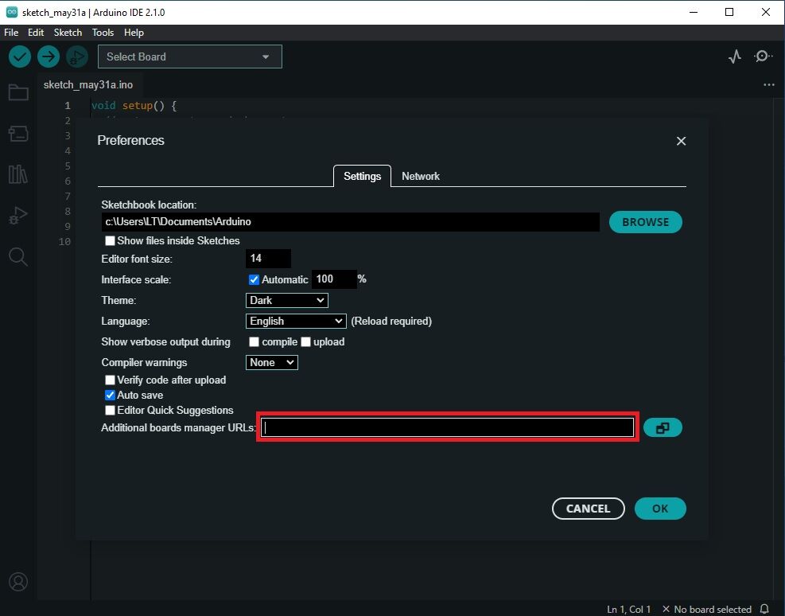Screen dimensions: 785x616
Task: Open the Library Manager sidebar icon
Action: click(18, 174)
